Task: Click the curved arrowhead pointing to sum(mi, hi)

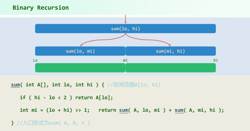Action: (x=170, y=45)
